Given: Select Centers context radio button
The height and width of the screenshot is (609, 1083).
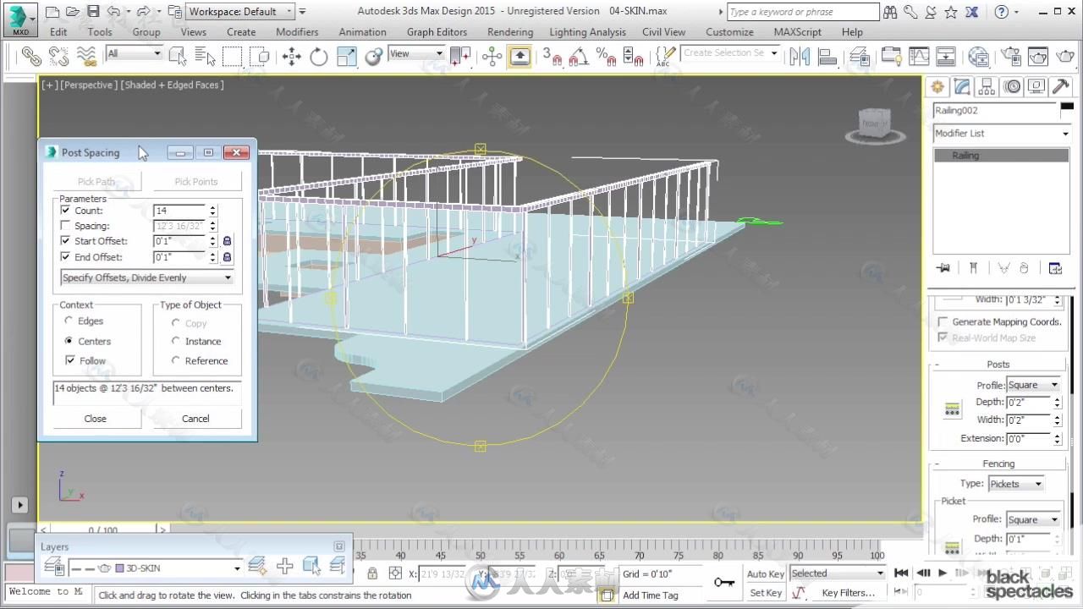Looking at the screenshot, I should click(x=69, y=341).
